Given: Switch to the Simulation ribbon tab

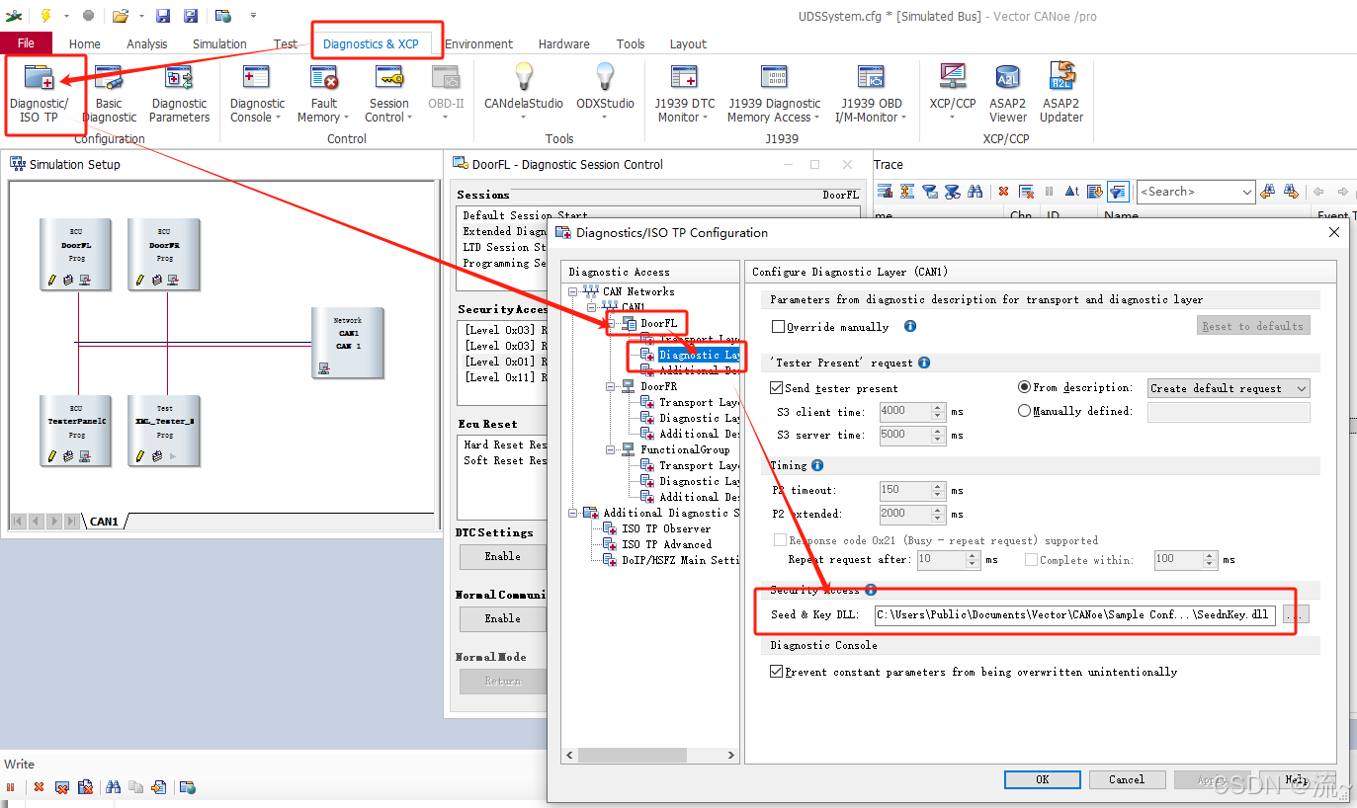Looking at the screenshot, I should click(x=219, y=43).
